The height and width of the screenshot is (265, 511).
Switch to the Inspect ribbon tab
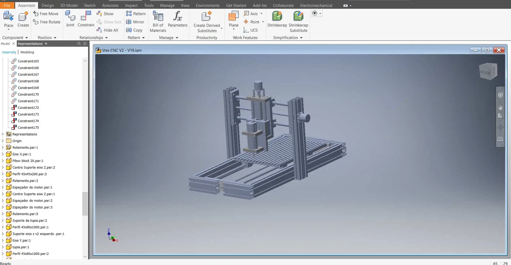pyautogui.click(x=131, y=5)
